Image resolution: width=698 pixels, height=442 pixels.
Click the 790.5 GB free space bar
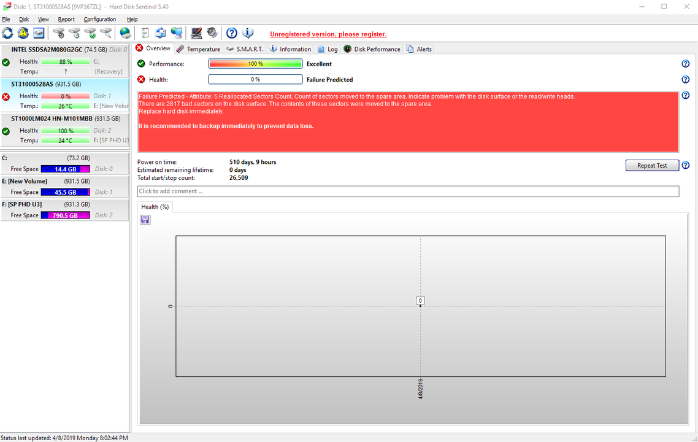coord(66,215)
